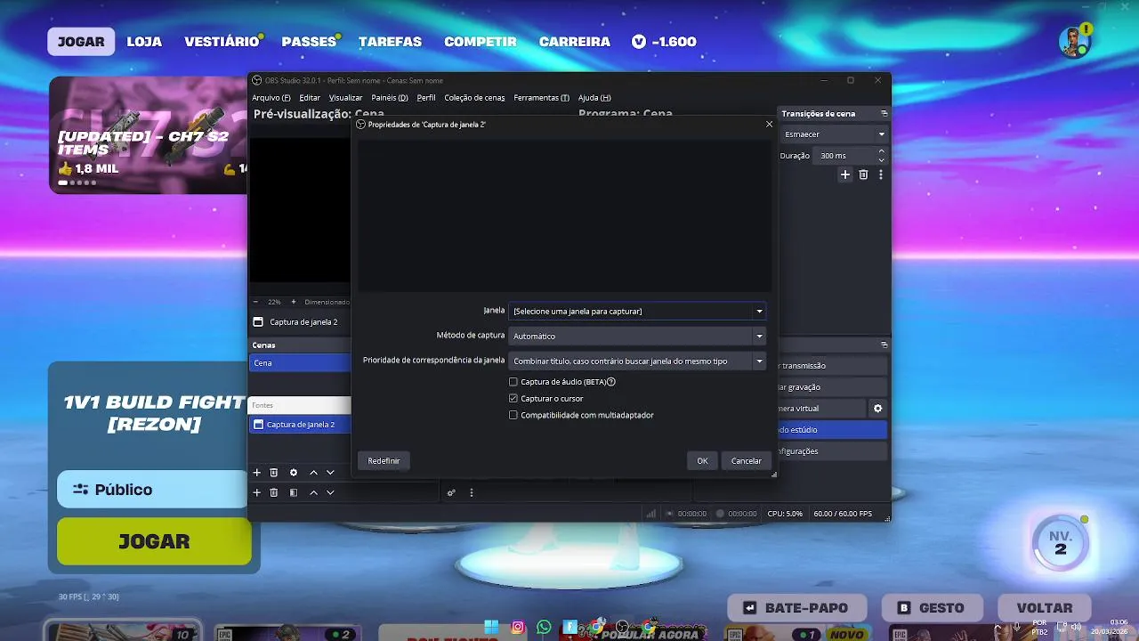The image size is (1139, 641).
Task: Open scene filters icon in OBS scenes toolbar
Action: [x=294, y=492]
